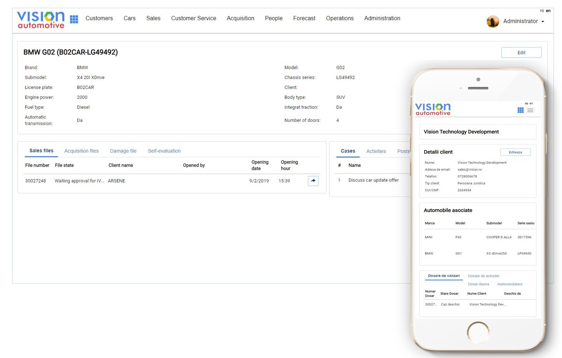The image size is (562, 358).
Task: Click the Vision Automotive logo in the desktop header
Action: point(41,20)
